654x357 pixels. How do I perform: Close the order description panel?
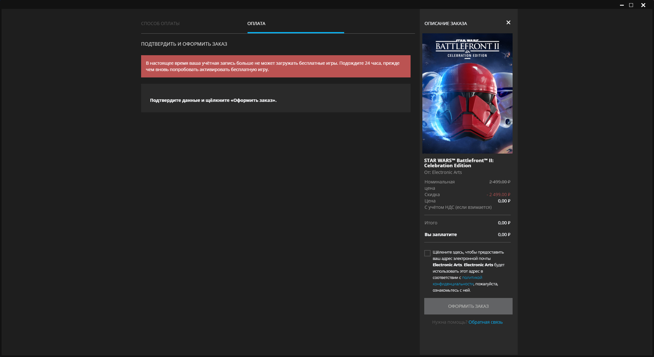[508, 23]
